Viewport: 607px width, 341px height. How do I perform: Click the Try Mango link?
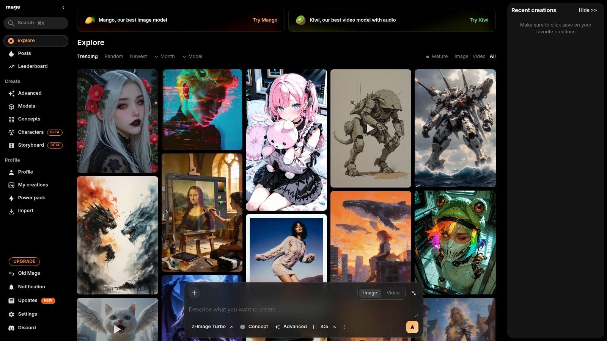click(x=265, y=20)
